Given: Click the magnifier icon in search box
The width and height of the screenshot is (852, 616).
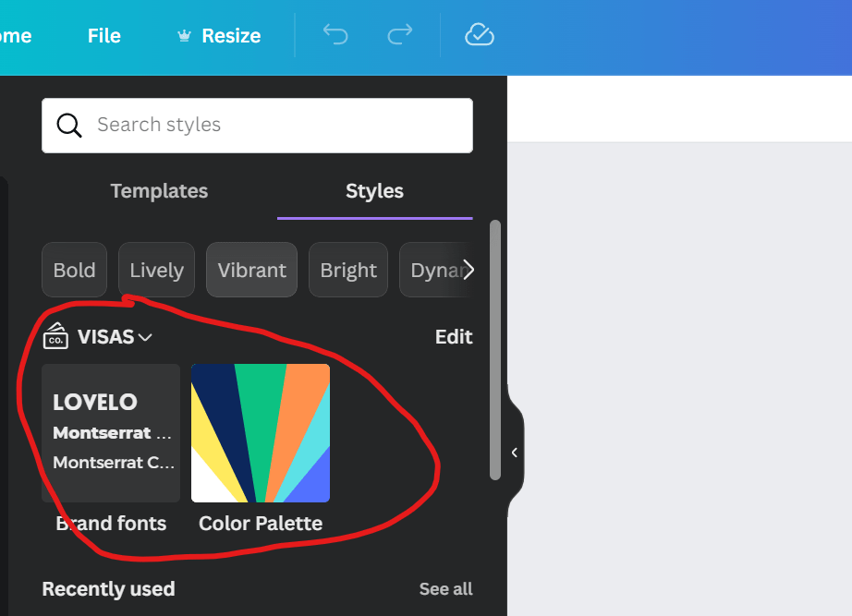Looking at the screenshot, I should (x=69, y=126).
